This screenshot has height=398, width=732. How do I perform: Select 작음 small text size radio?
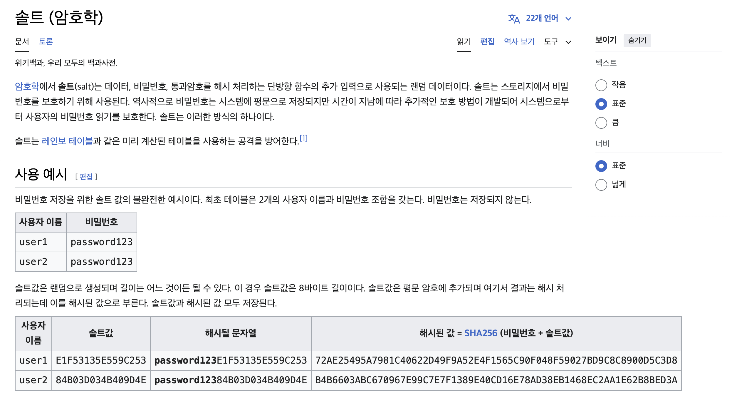[x=601, y=85]
